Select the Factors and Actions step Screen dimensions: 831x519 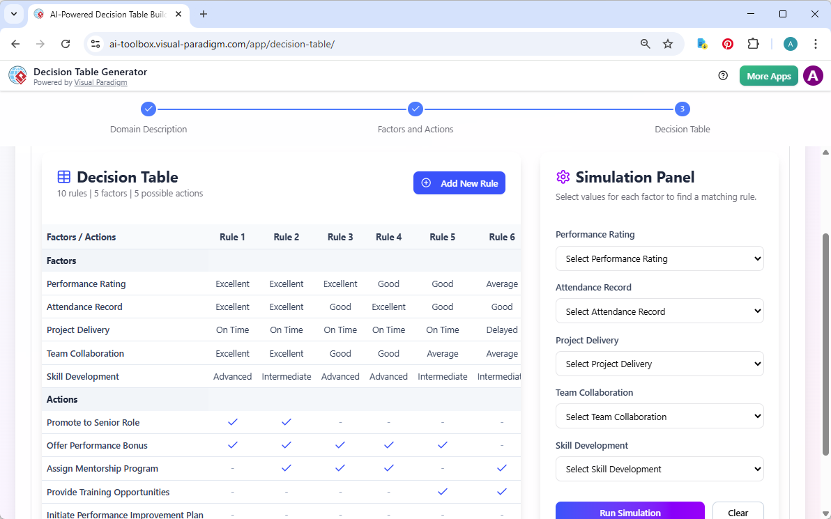click(415, 109)
